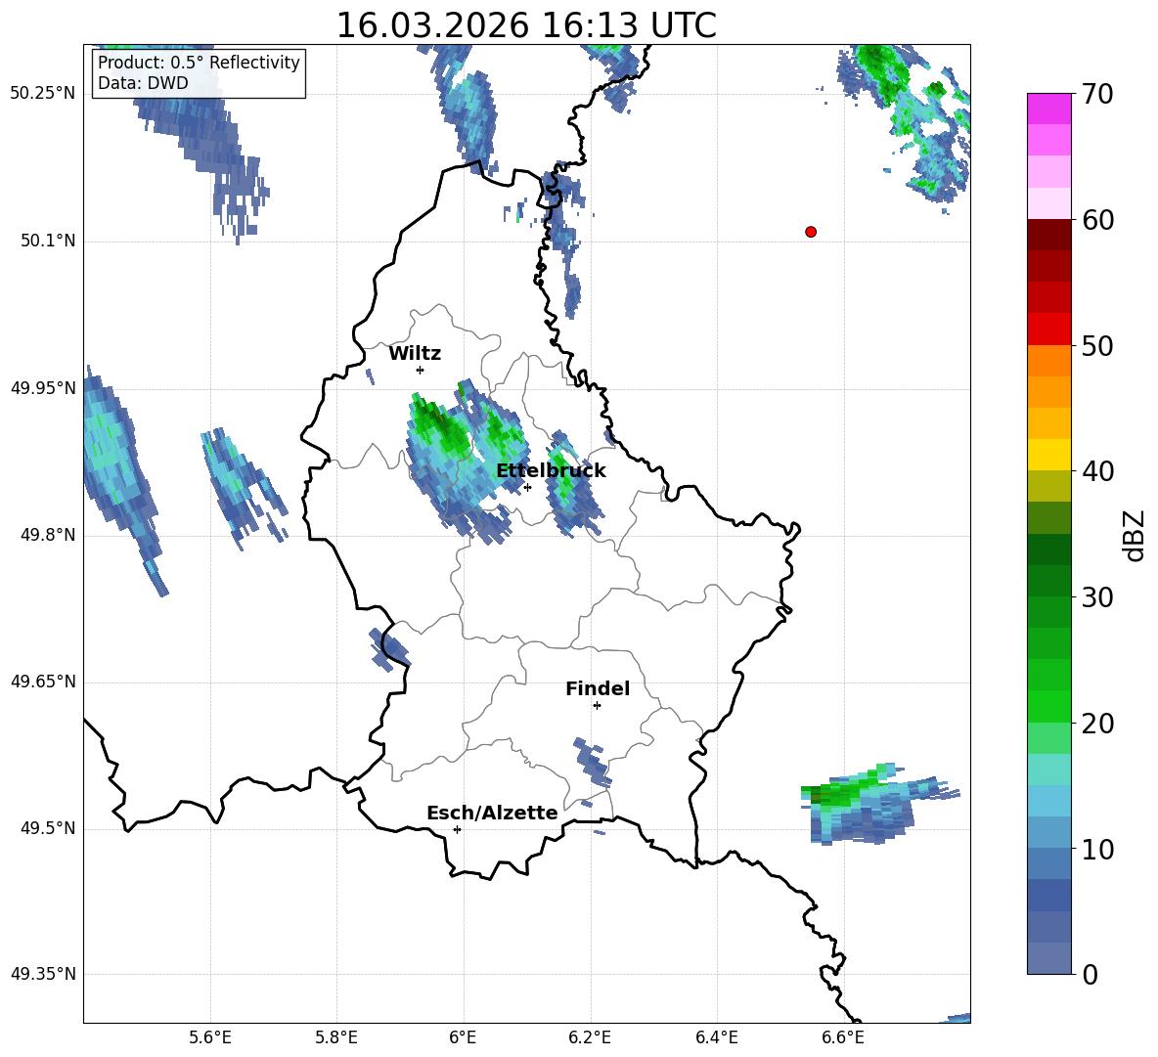Image resolution: width=1158 pixels, height=1057 pixels.
Task: Click the cross marker below the Esch/Alzette label
Action: 457,829
